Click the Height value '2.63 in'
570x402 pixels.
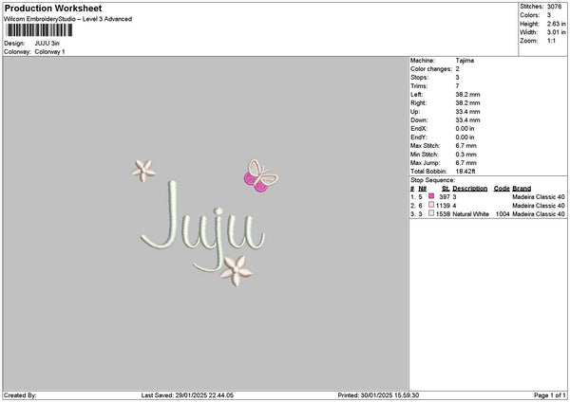tap(556, 24)
